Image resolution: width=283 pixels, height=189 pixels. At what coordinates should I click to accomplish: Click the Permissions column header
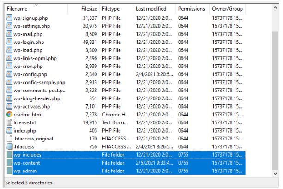(192, 9)
